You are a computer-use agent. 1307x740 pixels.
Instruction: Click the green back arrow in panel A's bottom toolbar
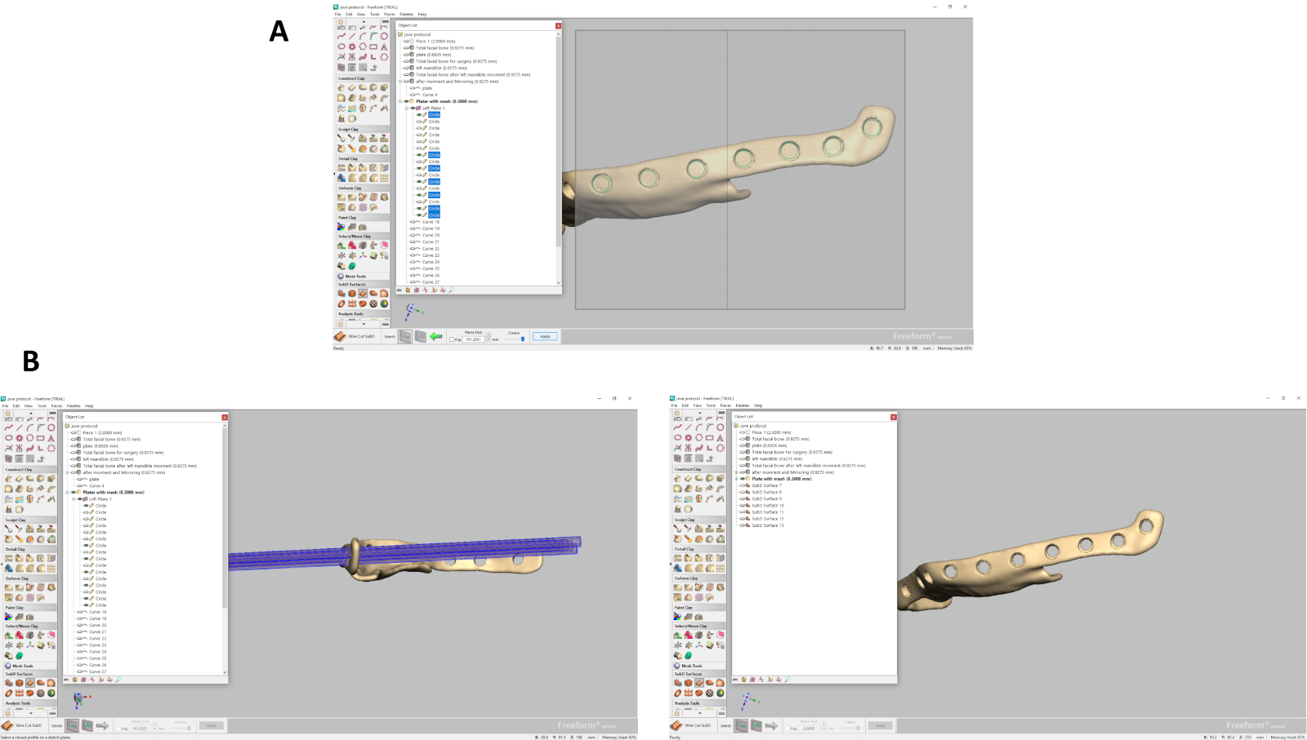pyautogui.click(x=436, y=336)
